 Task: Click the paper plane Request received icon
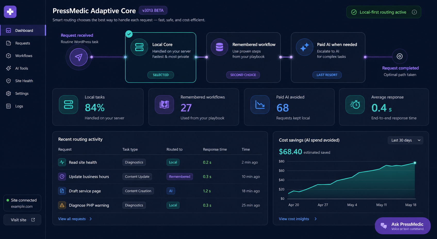pos(79,57)
